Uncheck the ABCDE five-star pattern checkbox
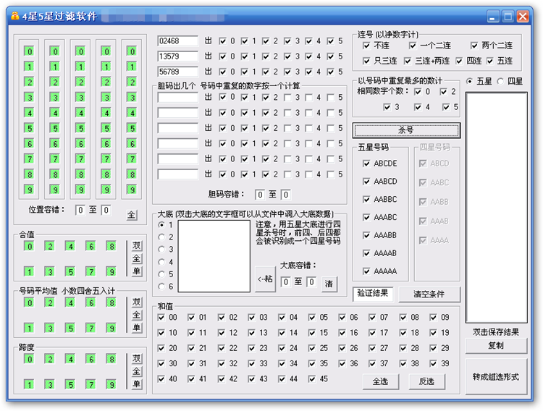Screen dimensions: 543x411 click(x=367, y=164)
